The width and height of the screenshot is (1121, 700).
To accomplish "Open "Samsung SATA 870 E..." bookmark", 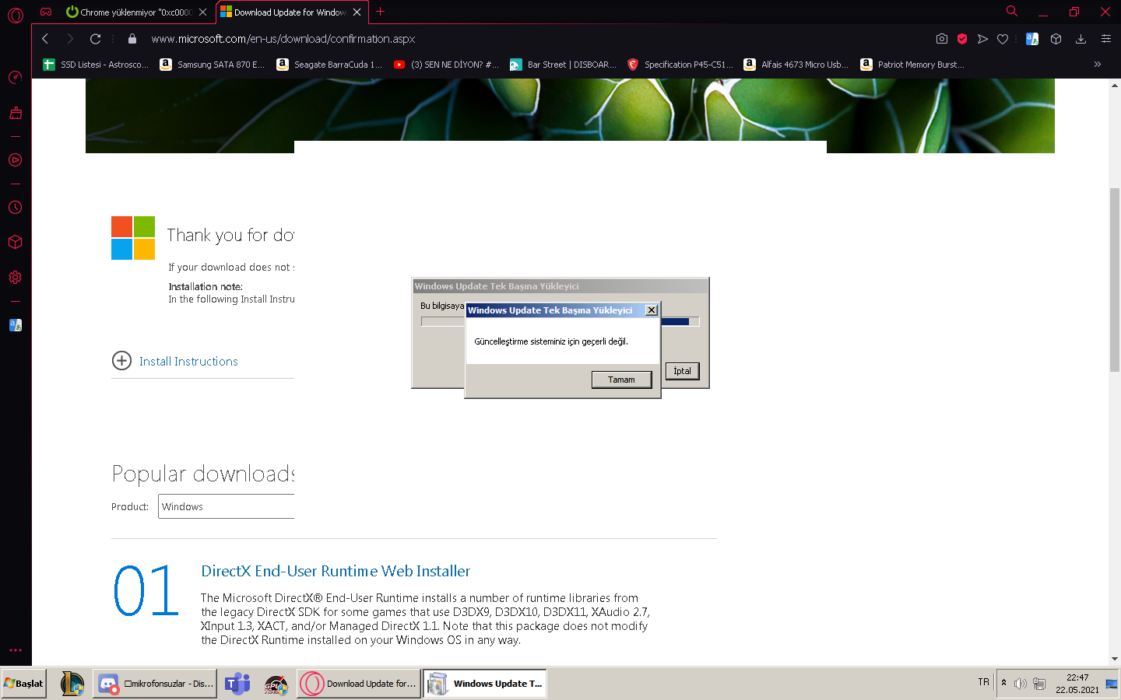I will (213, 65).
